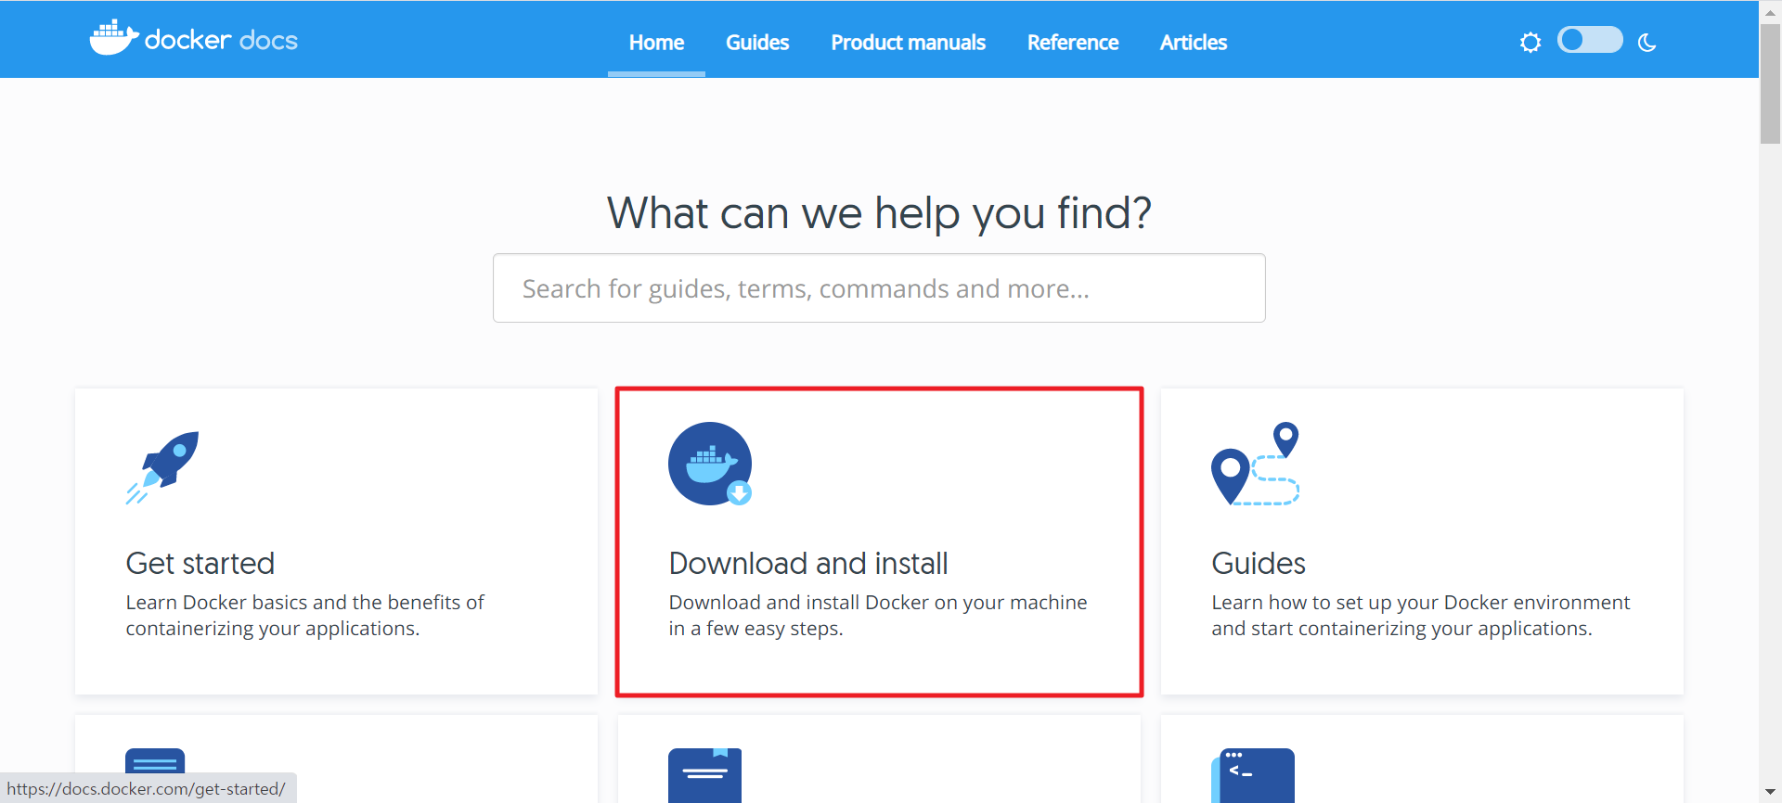Open the Download and install heading
This screenshot has width=1782, height=803.
click(x=808, y=563)
